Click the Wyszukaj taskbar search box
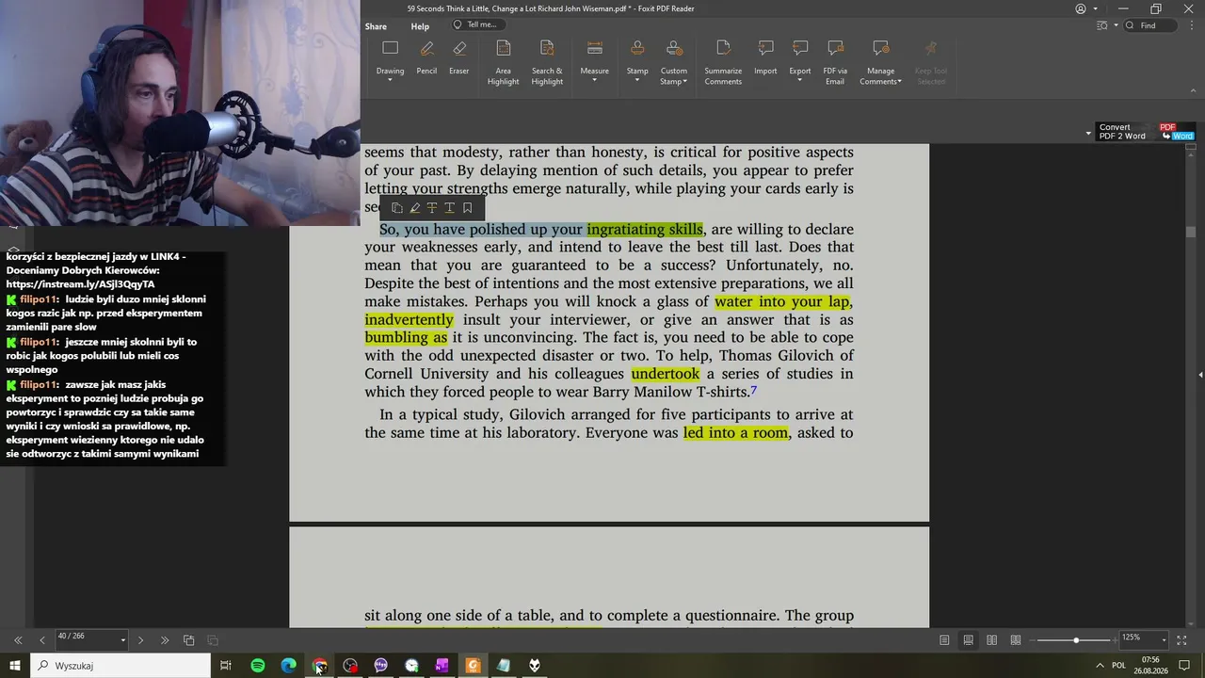 pos(120,666)
